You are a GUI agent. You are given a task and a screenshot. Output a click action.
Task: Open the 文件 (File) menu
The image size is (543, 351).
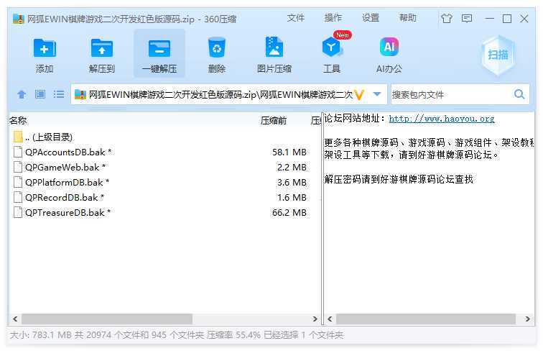tap(296, 18)
